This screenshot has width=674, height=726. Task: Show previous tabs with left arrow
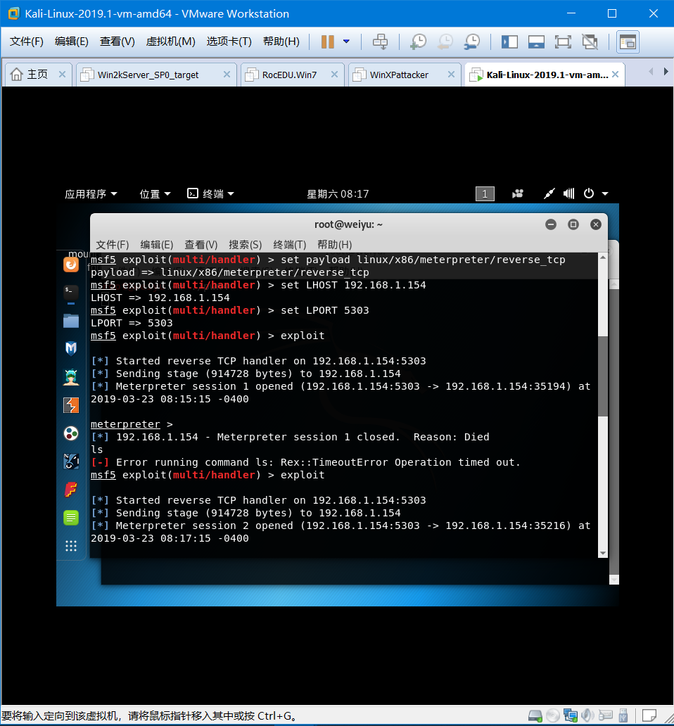pos(651,71)
